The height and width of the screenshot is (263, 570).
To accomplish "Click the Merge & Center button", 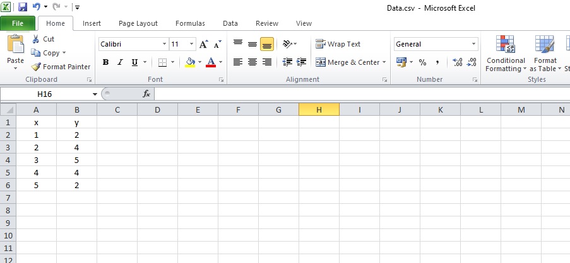I will [348, 62].
